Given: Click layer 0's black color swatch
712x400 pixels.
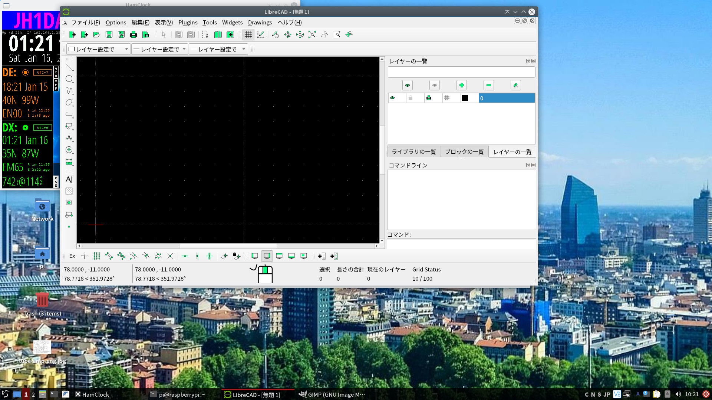Looking at the screenshot, I should pyautogui.click(x=465, y=98).
